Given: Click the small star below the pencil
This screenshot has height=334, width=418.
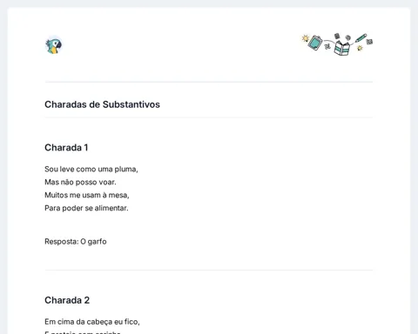Looking at the screenshot, I should coord(360,48).
